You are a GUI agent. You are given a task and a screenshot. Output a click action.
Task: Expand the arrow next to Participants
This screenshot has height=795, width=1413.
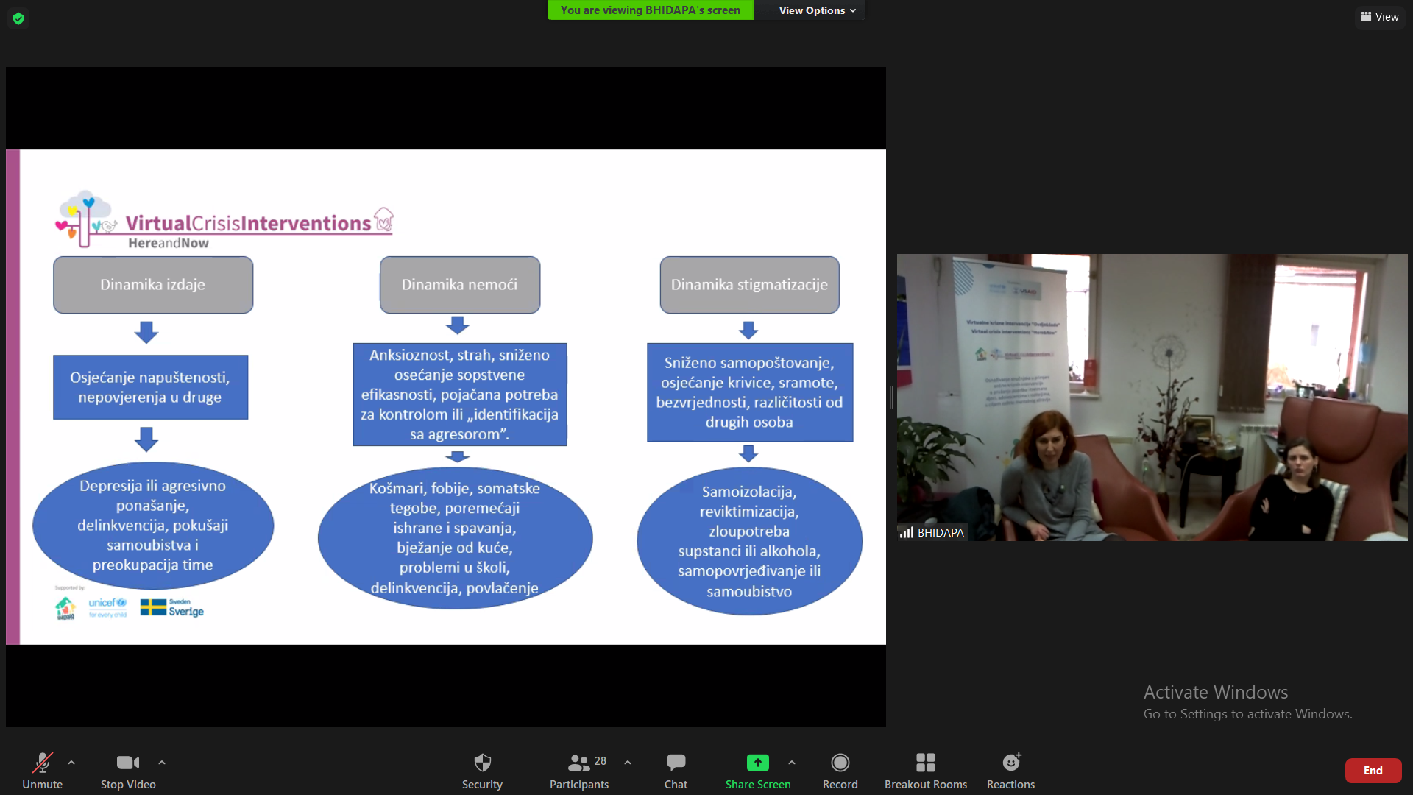tap(628, 763)
